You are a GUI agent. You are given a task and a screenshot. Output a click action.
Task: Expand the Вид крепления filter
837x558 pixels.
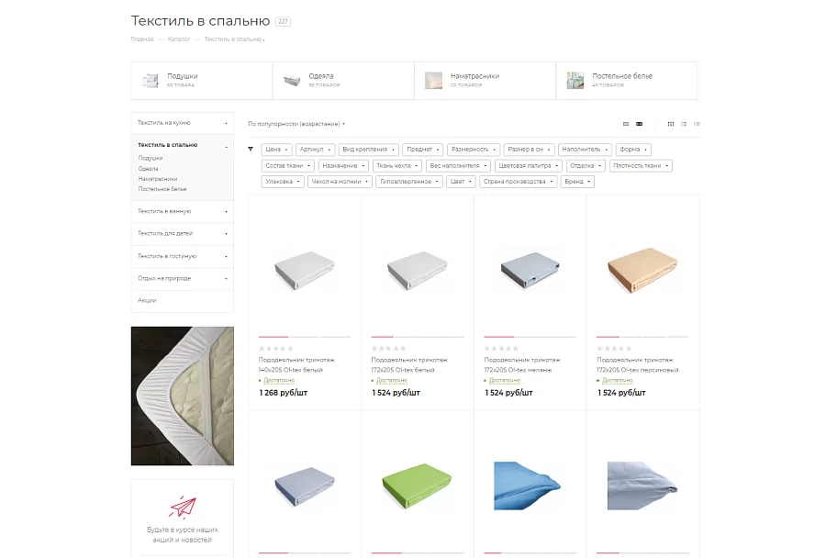[x=368, y=150]
